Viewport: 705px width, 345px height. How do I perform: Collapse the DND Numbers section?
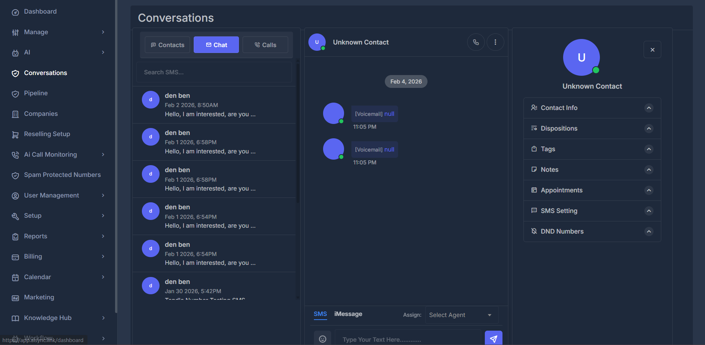click(648, 231)
